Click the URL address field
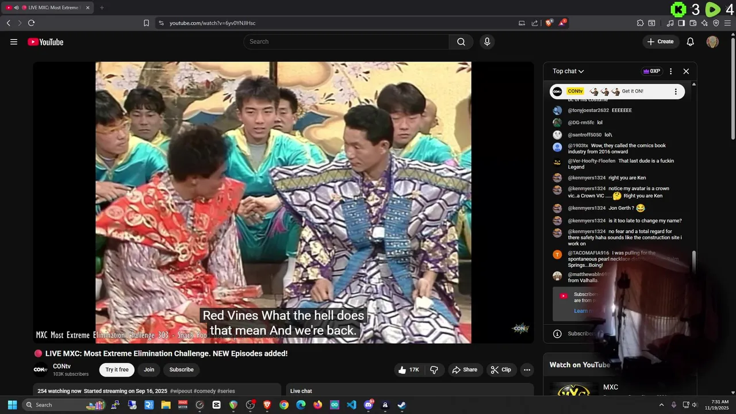 pyautogui.click(x=339, y=23)
